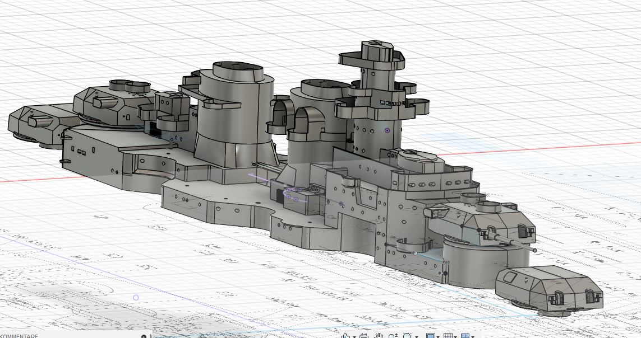
Task: Expand the Display Settings dropdown arrow
Action: pyautogui.click(x=438, y=337)
